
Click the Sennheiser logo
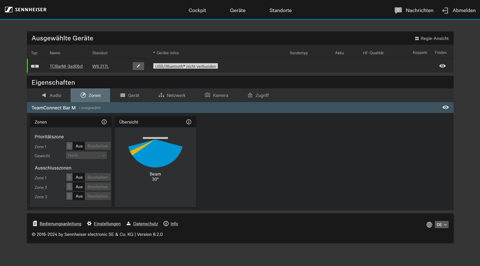coord(26,10)
